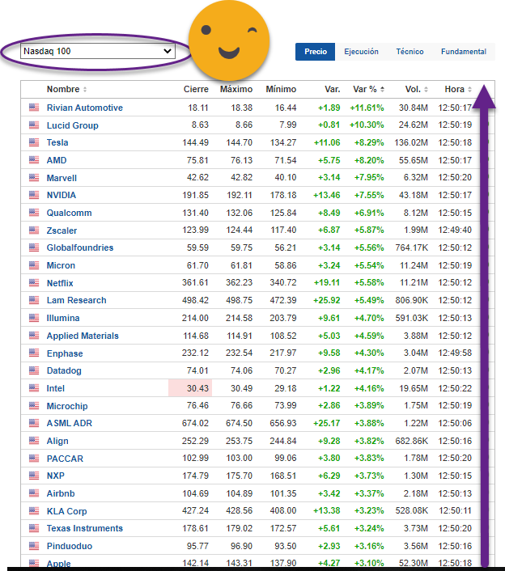Select Intel's highlighted closing price 30.43
The width and height of the screenshot is (505, 571).
click(x=197, y=388)
